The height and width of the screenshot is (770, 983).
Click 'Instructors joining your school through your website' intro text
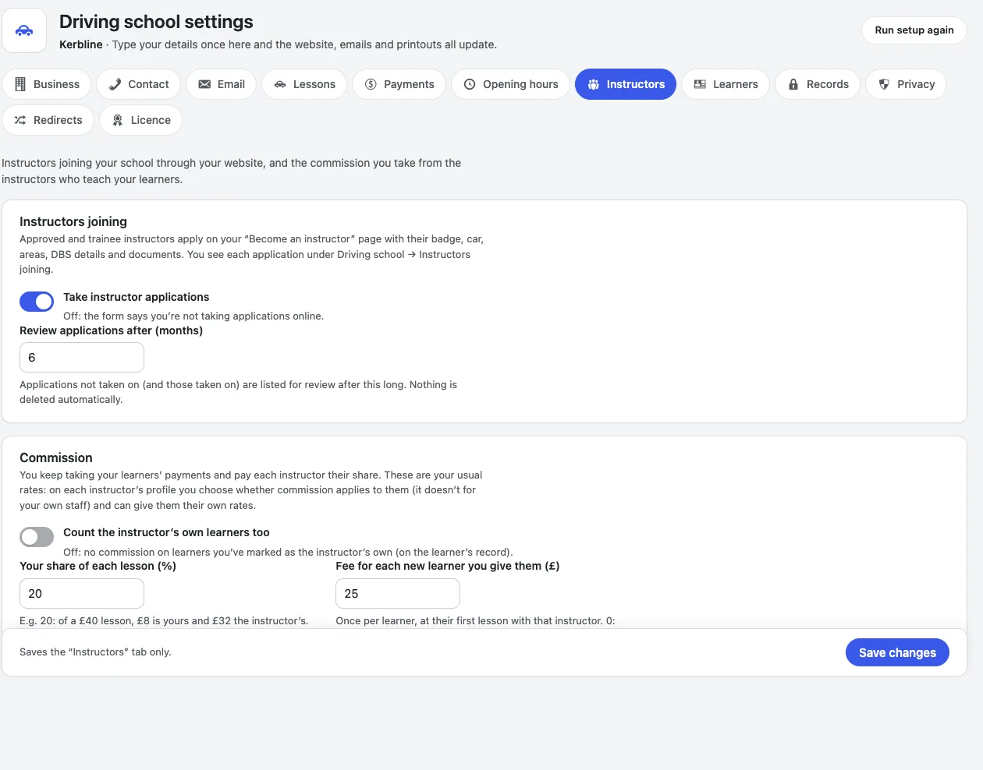click(231, 171)
